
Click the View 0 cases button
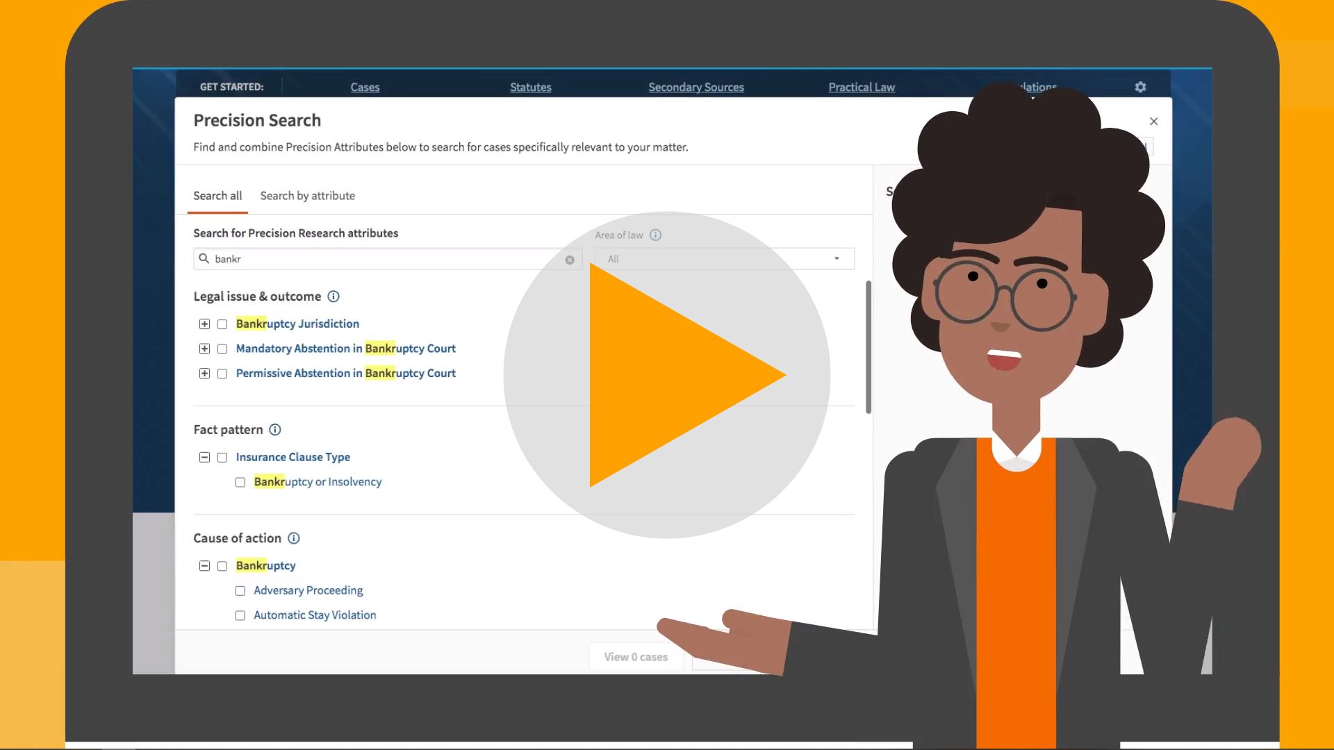pyautogui.click(x=636, y=656)
